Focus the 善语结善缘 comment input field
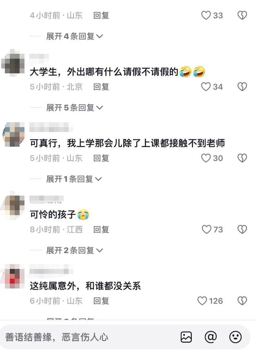Image resolution: width=273 pixels, height=350 pixels. (x=89, y=337)
